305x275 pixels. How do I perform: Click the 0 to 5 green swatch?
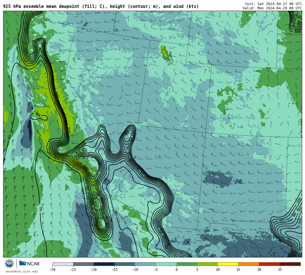pos(187,264)
